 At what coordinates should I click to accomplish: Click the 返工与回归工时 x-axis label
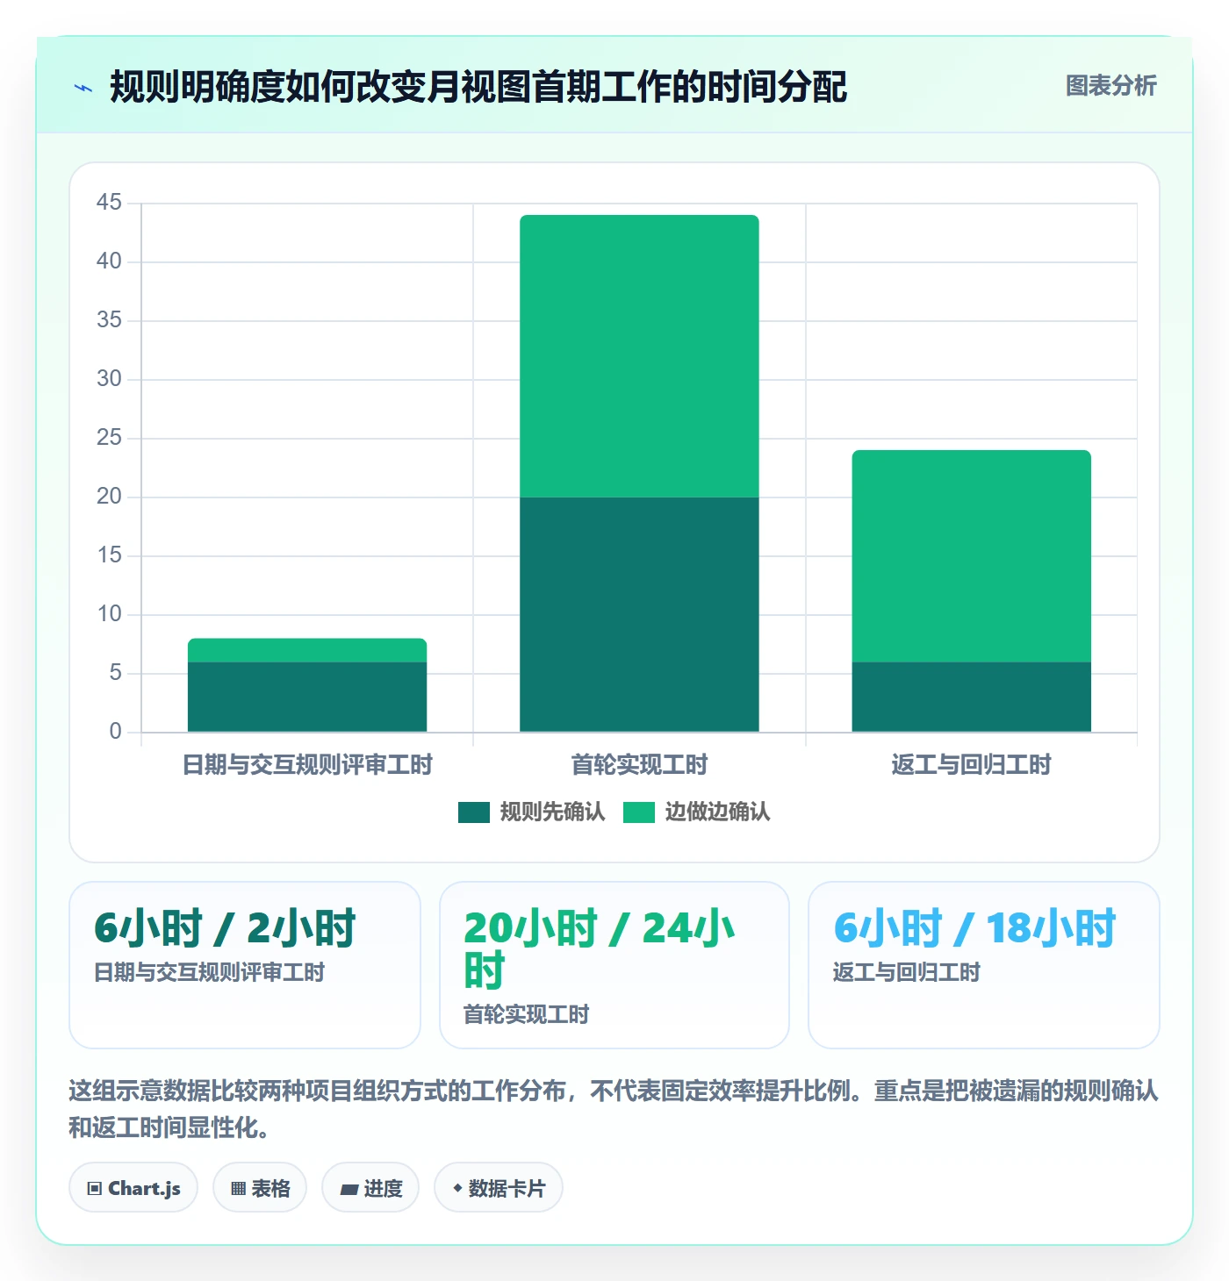click(971, 765)
